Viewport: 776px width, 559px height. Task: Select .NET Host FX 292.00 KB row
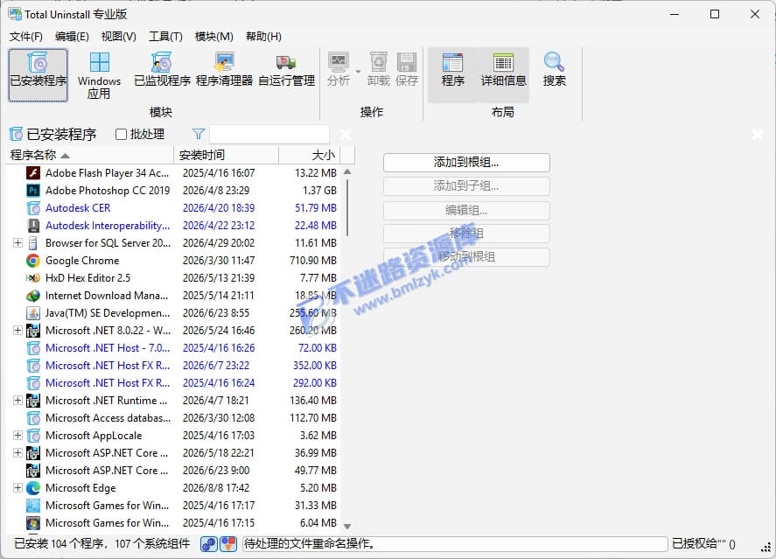coord(173,383)
